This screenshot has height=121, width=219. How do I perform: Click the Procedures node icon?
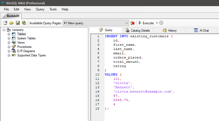click(14, 47)
